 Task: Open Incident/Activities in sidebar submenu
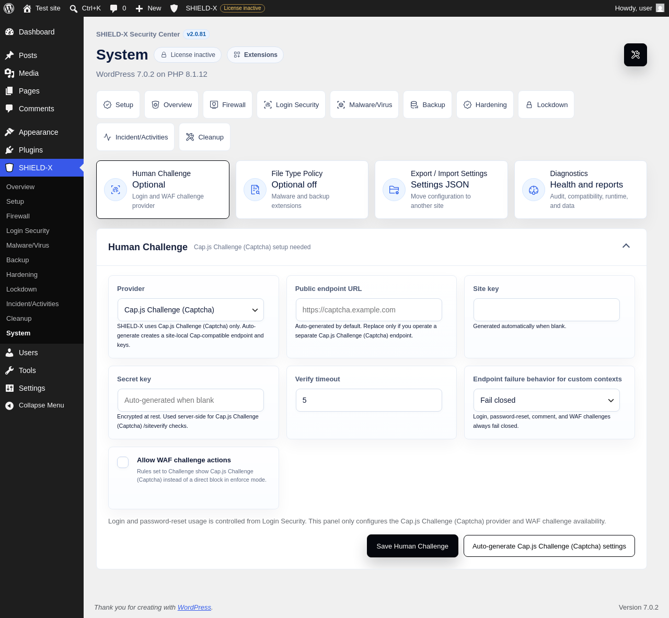point(42,304)
